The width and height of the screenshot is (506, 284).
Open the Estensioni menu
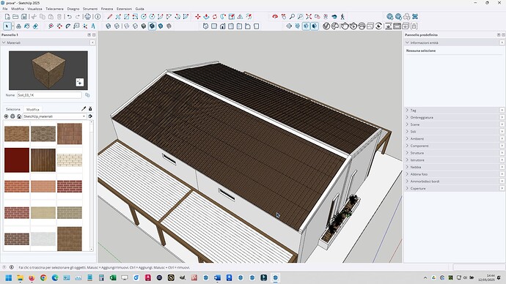[124, 9]
